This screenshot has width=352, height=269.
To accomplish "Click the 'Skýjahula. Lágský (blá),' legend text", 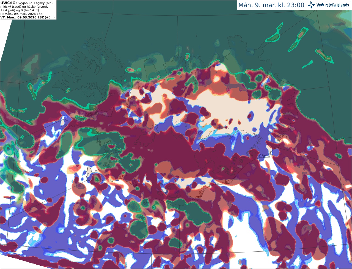I will click(36, 3).
